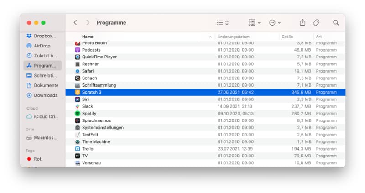Select the QuickTime Player file name

click(99, 57)
